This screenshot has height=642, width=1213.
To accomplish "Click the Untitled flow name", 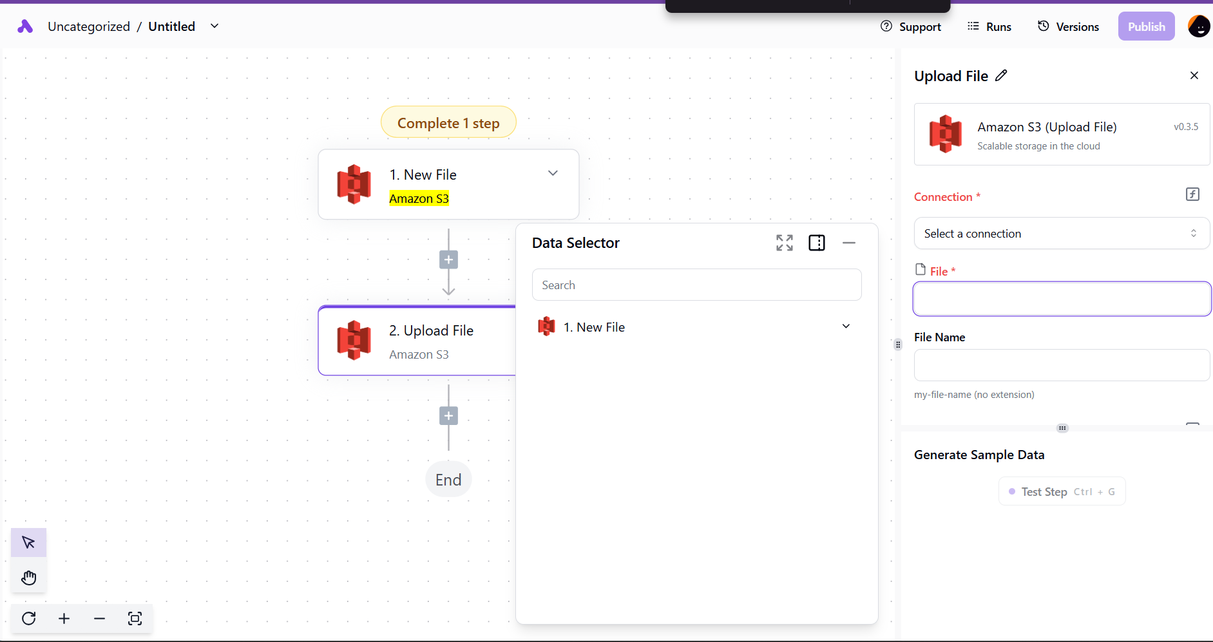I will pyautogui.click(x=171, y=26).
